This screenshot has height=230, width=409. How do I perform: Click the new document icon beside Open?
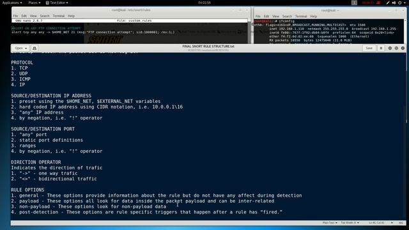[34, 48]
